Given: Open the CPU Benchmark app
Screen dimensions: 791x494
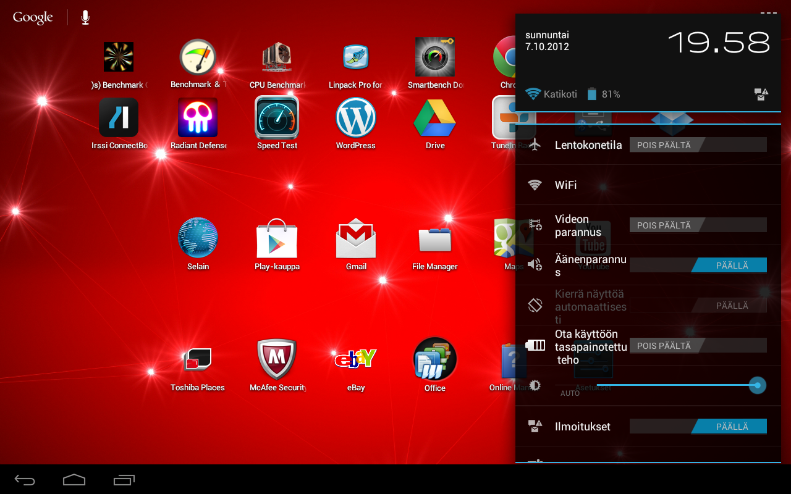Looking at the screenshot, I should point(277,64).
